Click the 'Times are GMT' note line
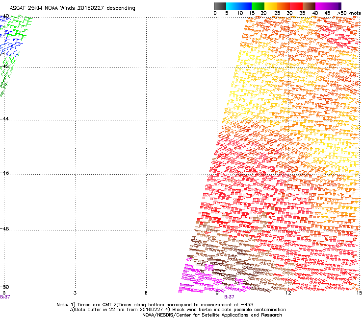 point(155,305)
